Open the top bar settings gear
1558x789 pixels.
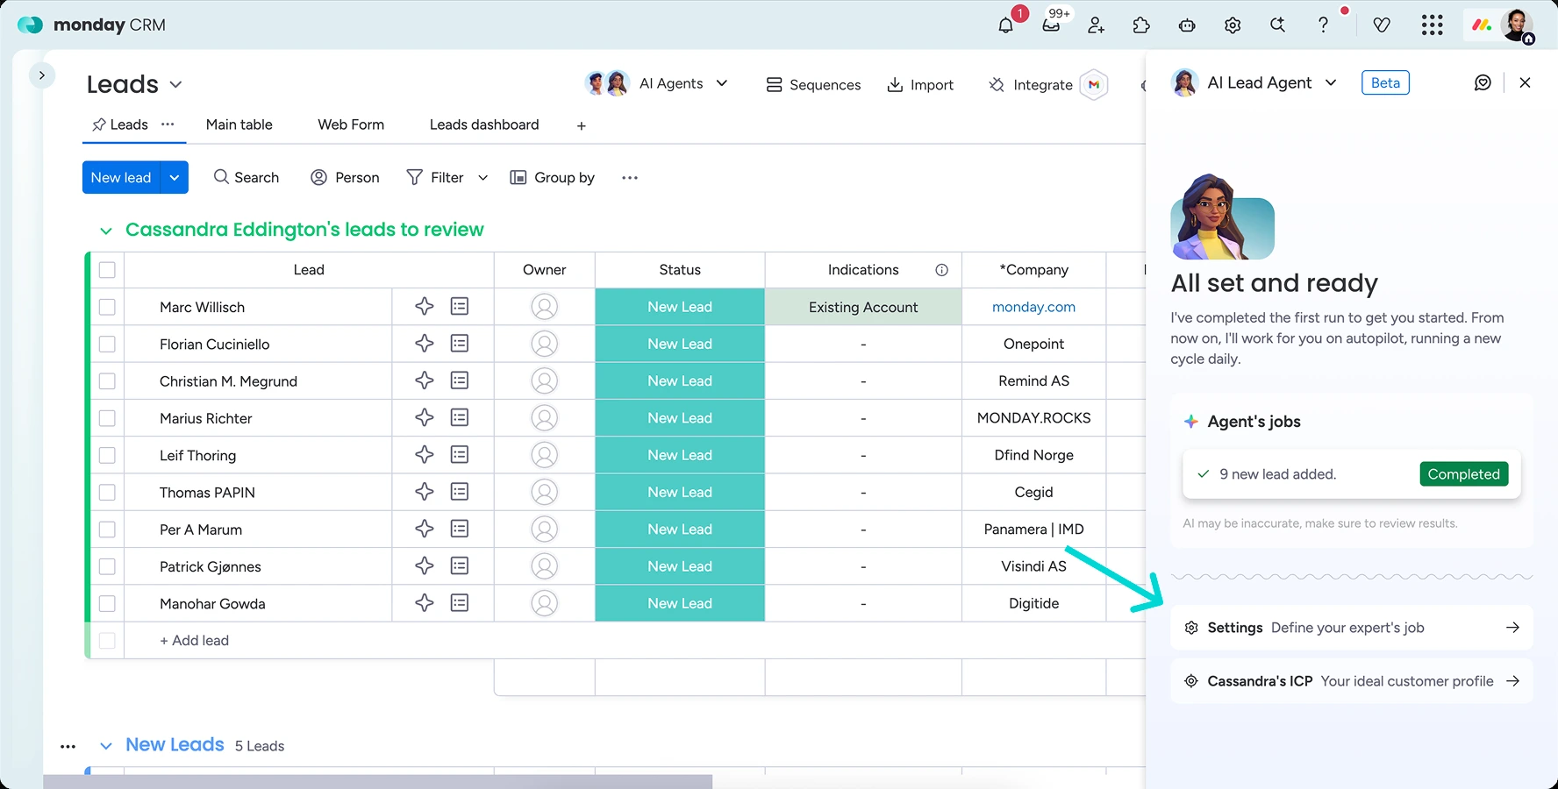coord(1233,25)
